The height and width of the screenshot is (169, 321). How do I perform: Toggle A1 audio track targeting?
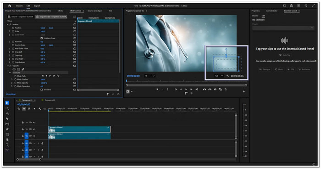click(x=27, y=143)
